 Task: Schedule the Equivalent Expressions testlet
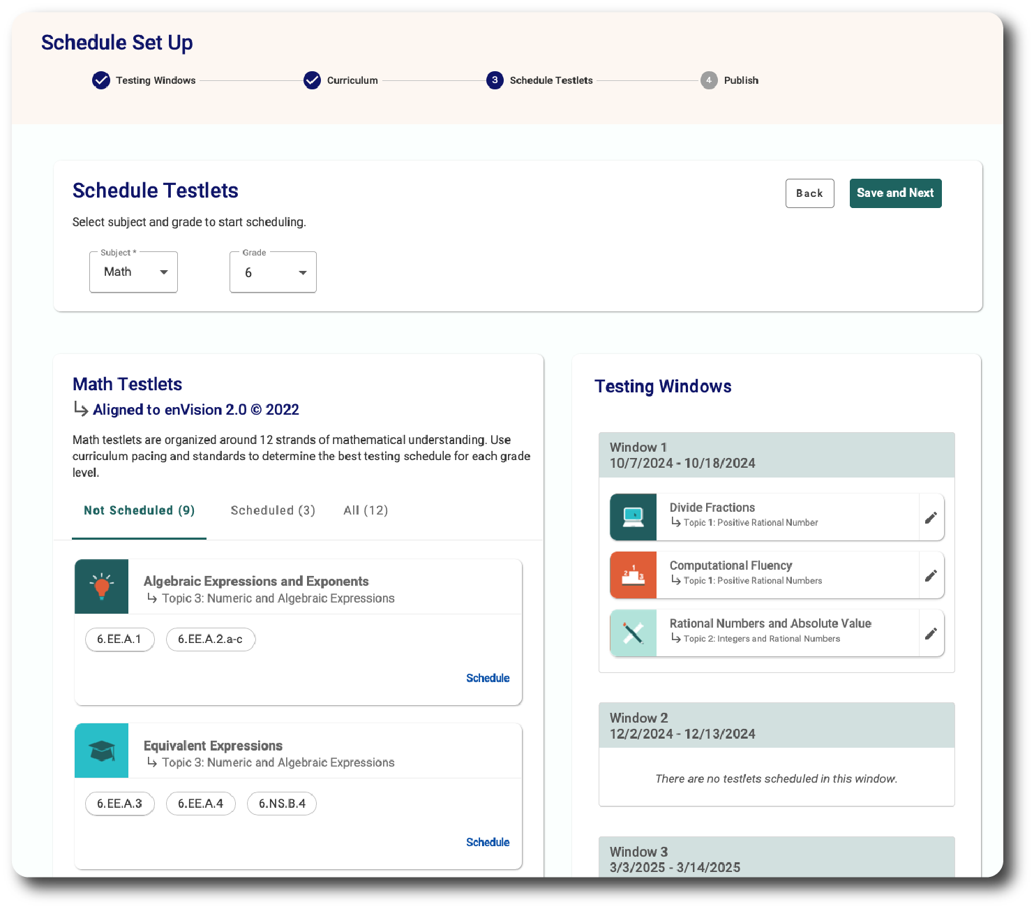488,842
